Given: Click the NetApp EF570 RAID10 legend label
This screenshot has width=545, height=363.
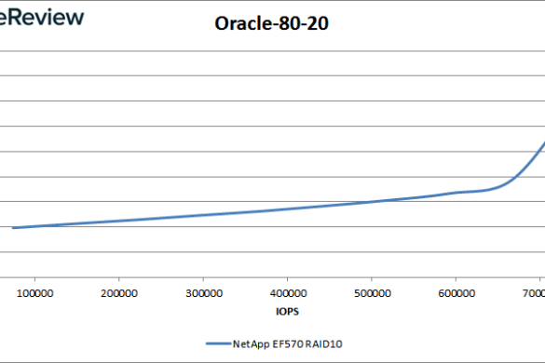Looking at the screenshot, I should [x=288, y=343].
